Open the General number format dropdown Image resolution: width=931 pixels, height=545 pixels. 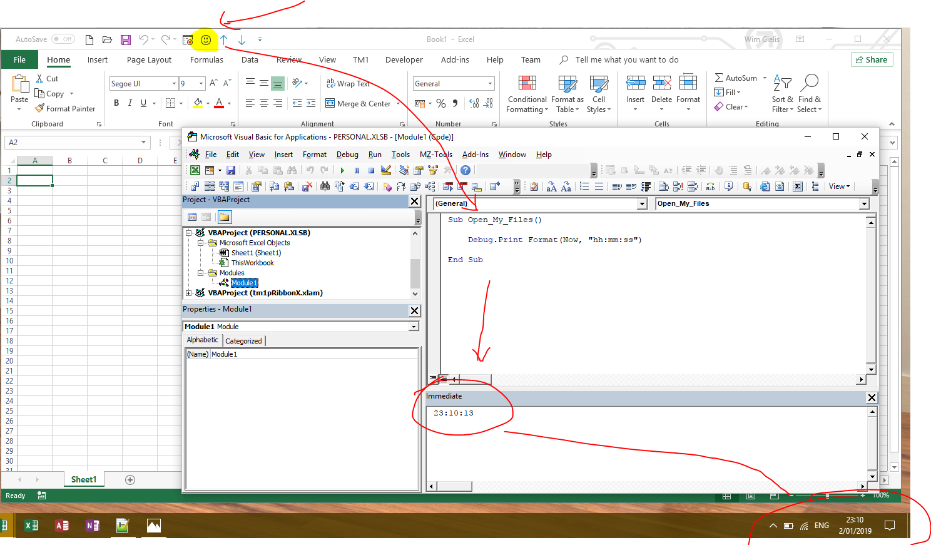point(491,84)
